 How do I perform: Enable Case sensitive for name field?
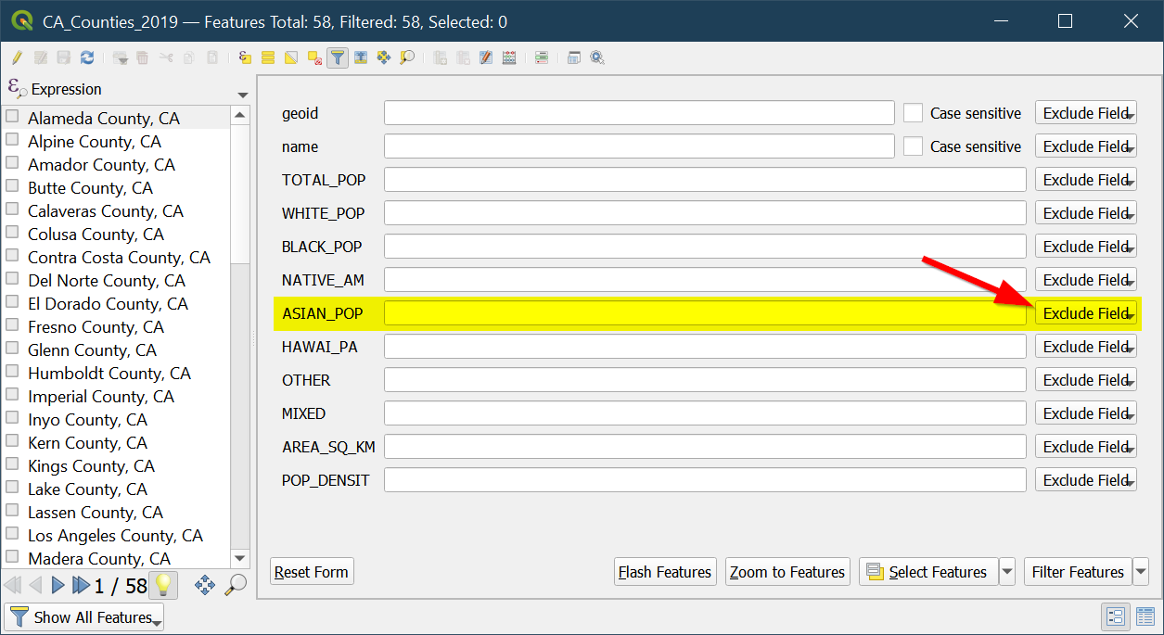point(914,146)
